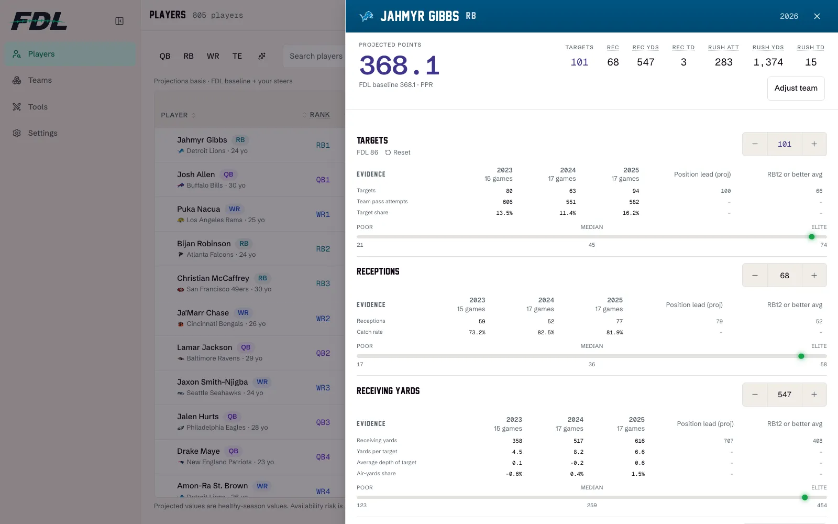
Task: Click the RUSH YDS stat label in the header
Action: click(x=768, y=47)
